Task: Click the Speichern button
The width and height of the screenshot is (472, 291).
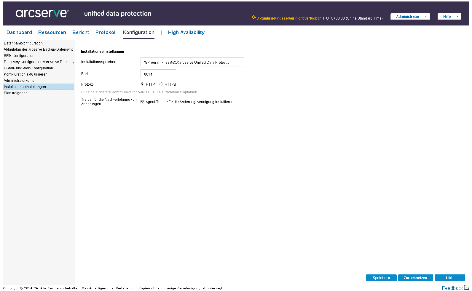Action: 381,278
